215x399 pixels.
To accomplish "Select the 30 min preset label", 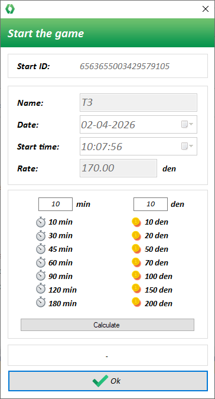I will [60, 236].
